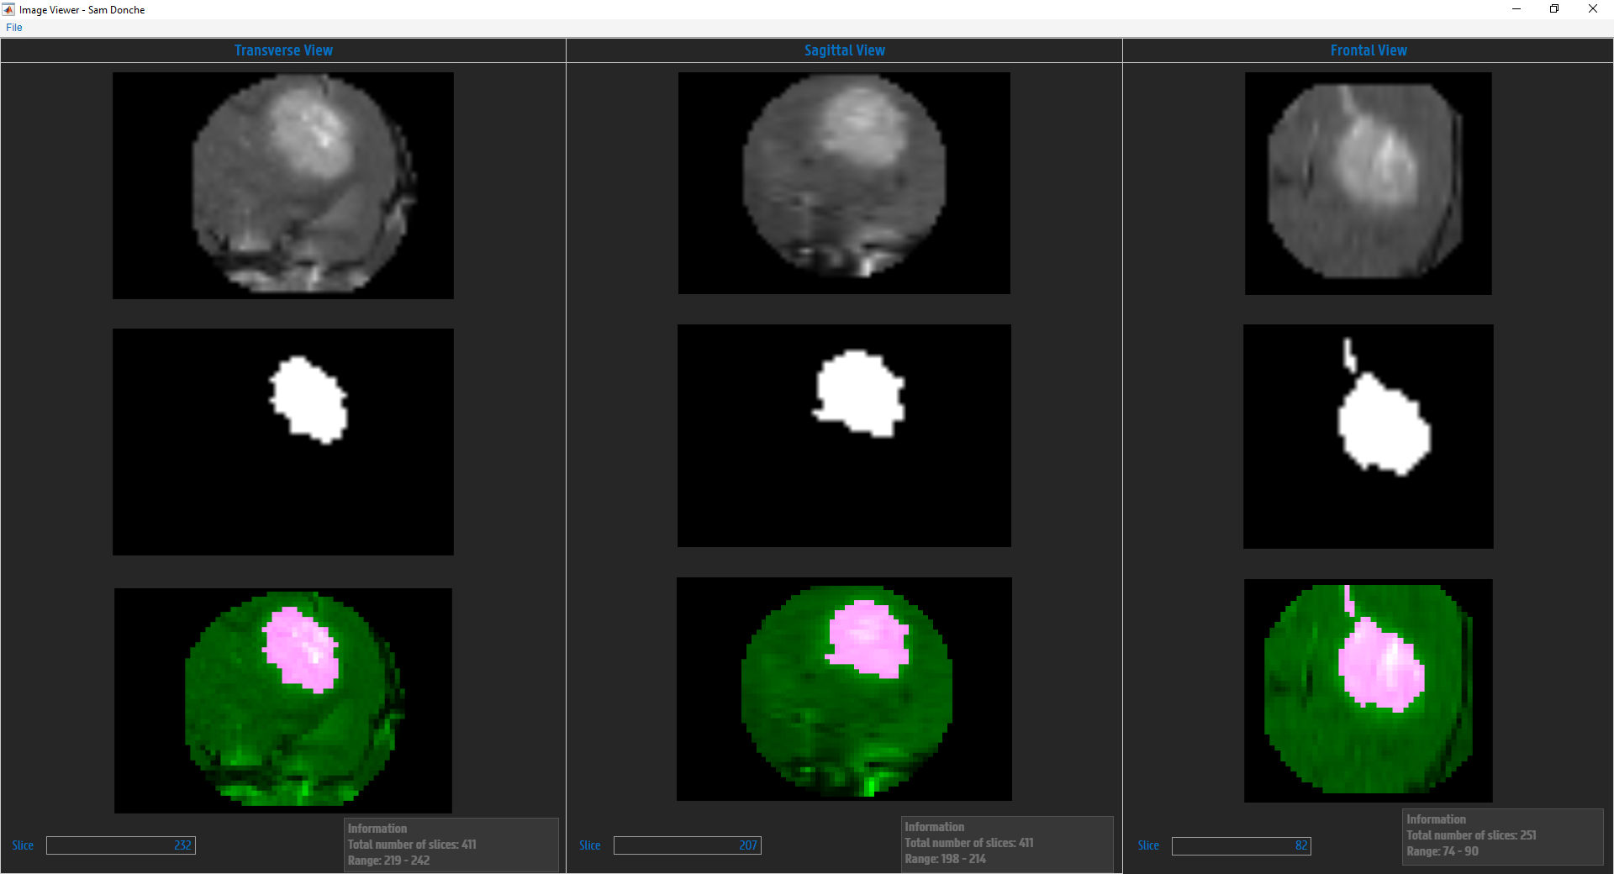Screen dimensions: 1614x874
Task: Click the Transverse View header
Action: pos(283,50)
